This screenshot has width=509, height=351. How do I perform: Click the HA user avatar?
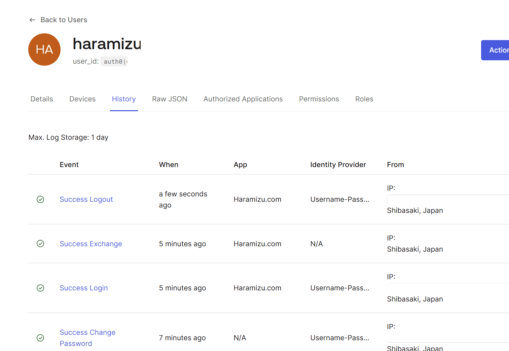tap(44, 50)
